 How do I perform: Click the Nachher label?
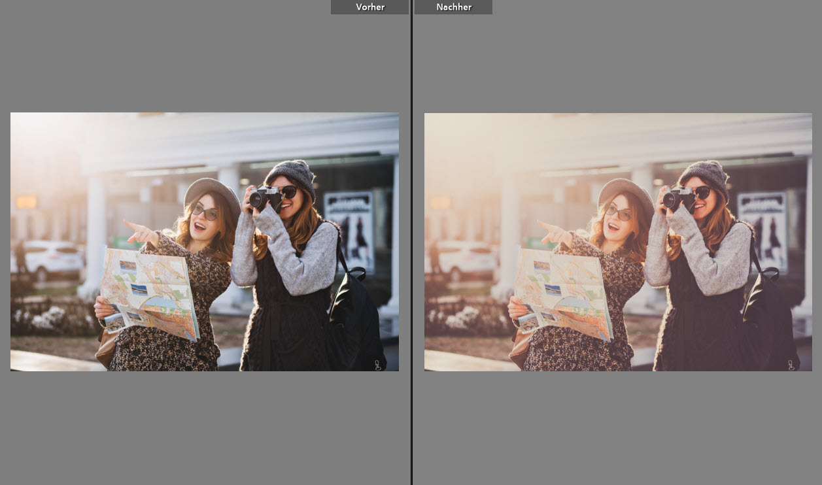[453, 7]
